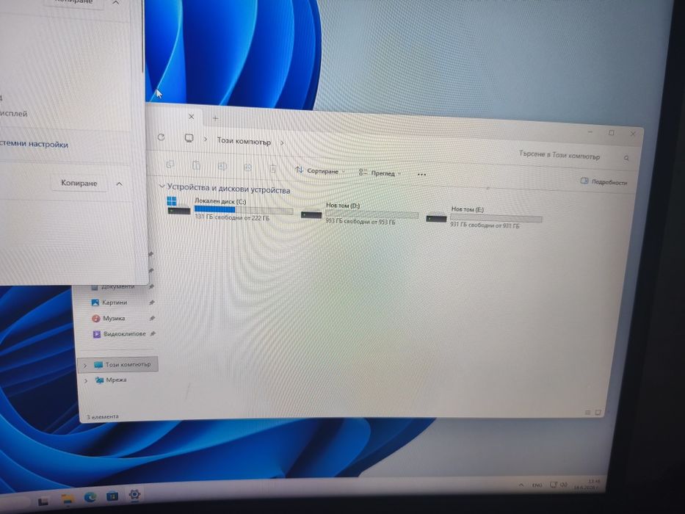Image resolution: width=685 pixels, height=514 pixels.
Task: Collapse the Устройства и дискови устройства group
Action: pos(162,187)
